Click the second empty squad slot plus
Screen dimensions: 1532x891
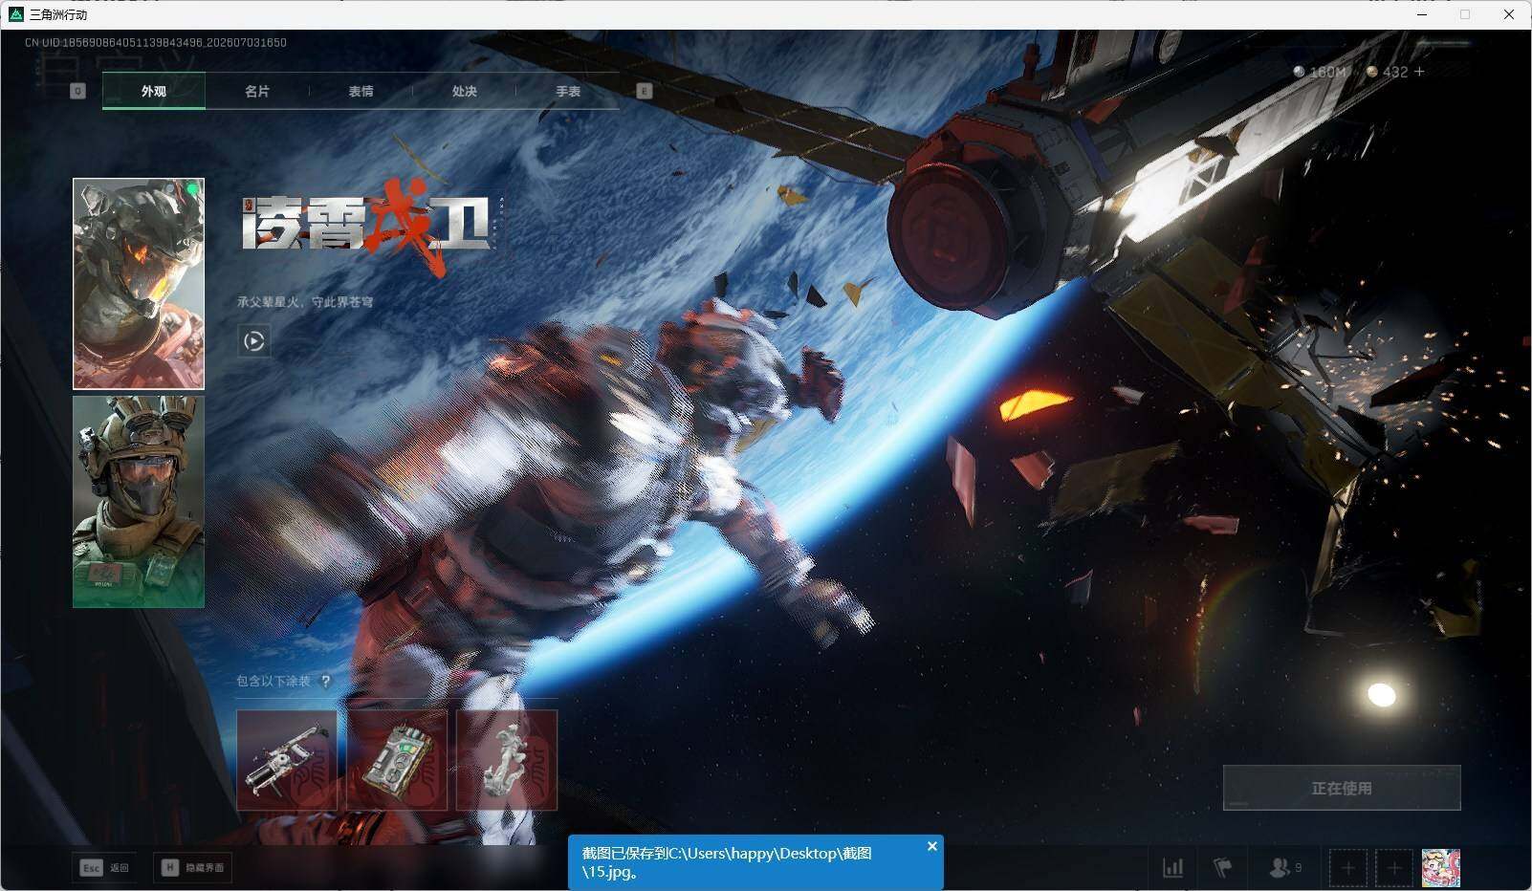[x=1394, y=868]
